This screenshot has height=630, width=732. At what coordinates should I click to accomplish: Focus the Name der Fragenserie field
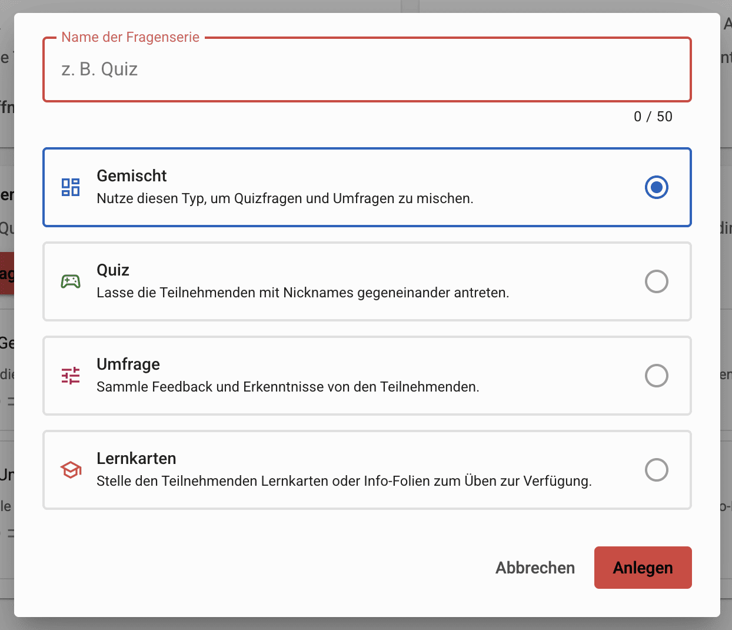click(367, 69)
